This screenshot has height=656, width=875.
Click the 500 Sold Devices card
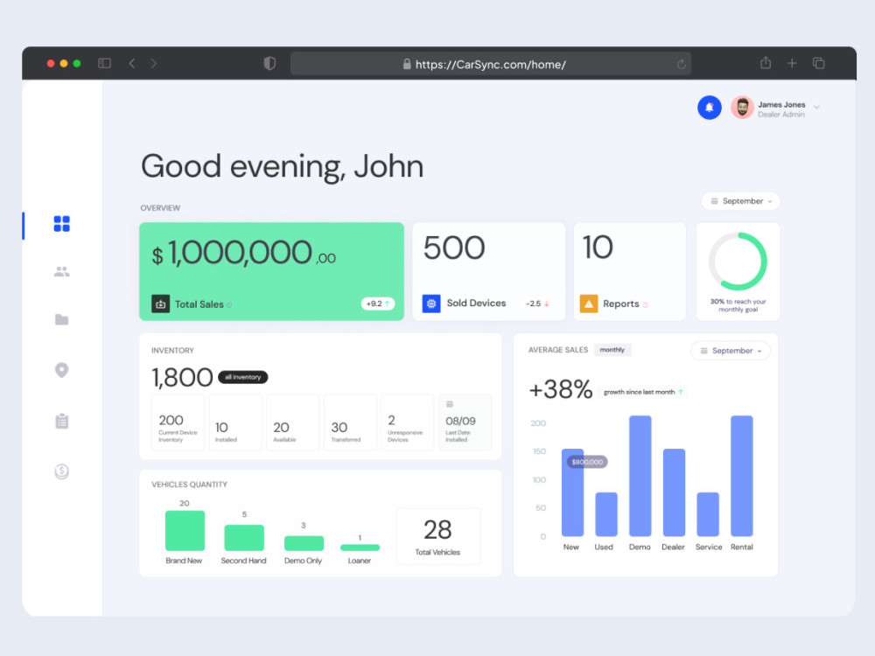(489, 272)
